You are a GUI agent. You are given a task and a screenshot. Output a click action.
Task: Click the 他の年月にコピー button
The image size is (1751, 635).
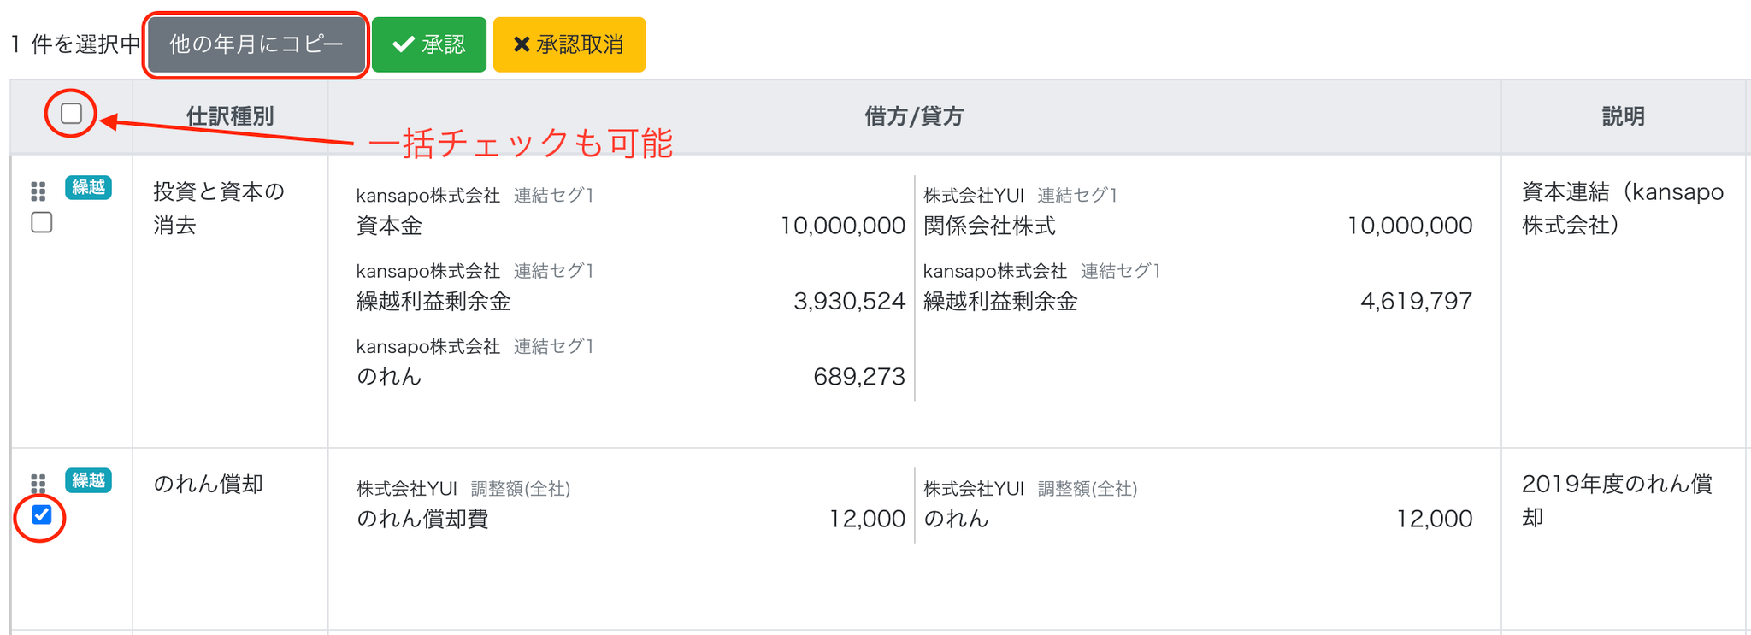click(256, 45)
